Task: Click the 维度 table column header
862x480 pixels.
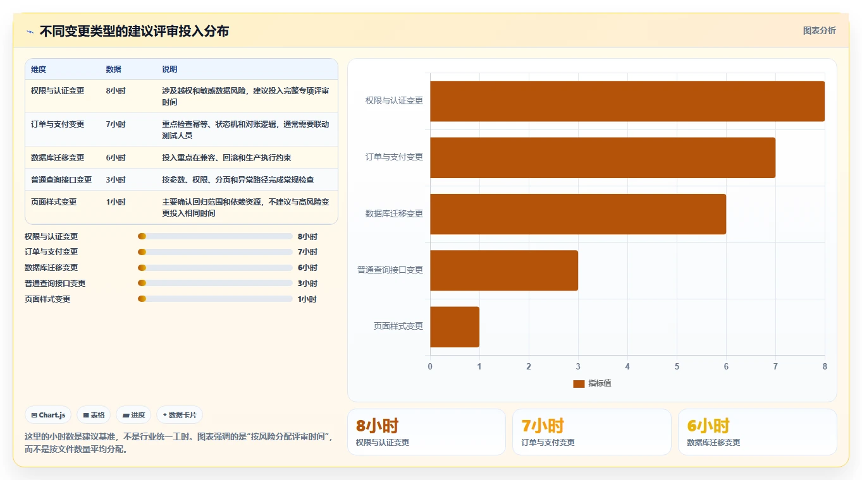Action: tap(39, 69)
